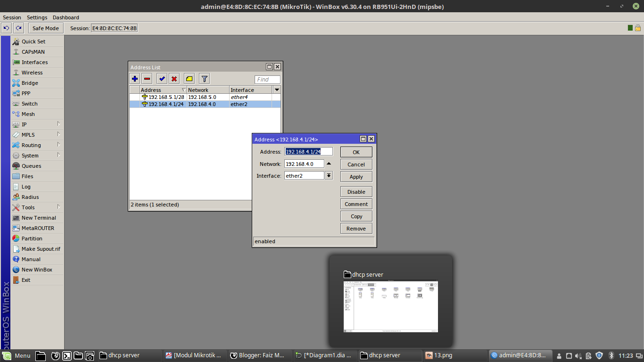Open Partition in the sidebar

(x=37, y=239)
